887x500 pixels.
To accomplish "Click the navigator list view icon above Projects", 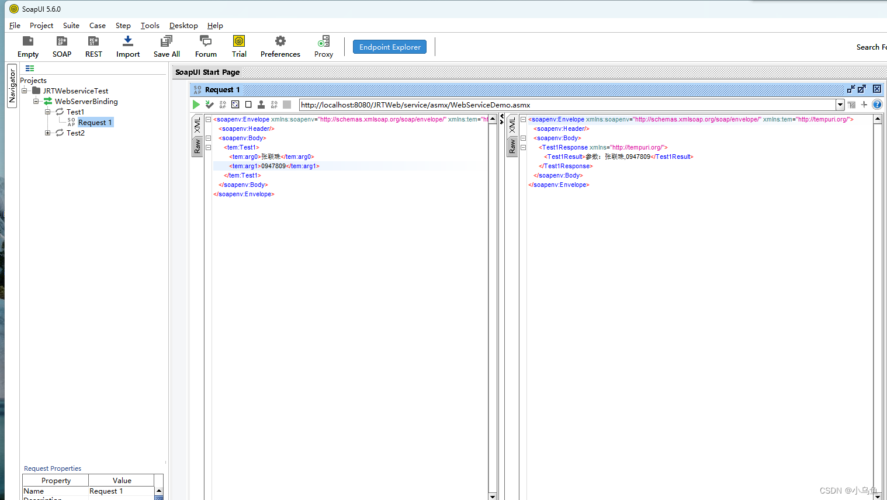I will click(x=30, y=68).
